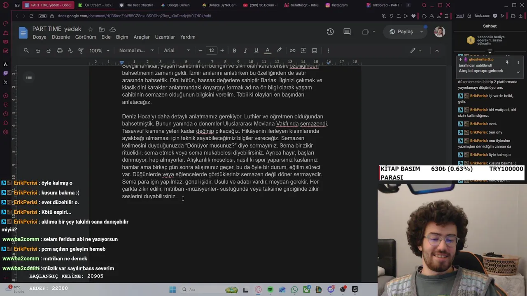Click the Google Docs home icon
The height and width of the screenshot is (296, 527).
tap(23, 32)
